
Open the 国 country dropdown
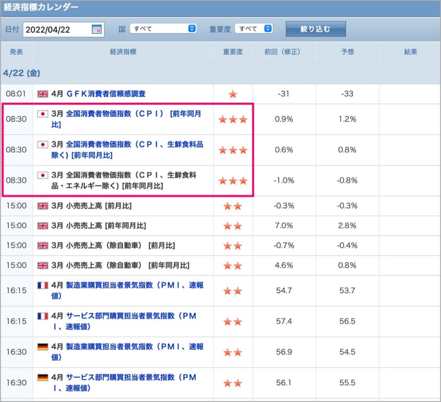click(x=163, y=29)
